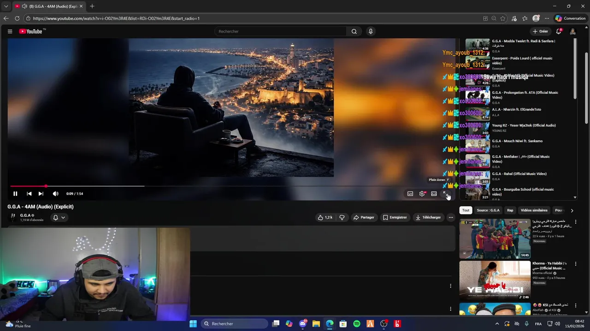Open the YouTube account avatar menu

click(x=572, y=31)
